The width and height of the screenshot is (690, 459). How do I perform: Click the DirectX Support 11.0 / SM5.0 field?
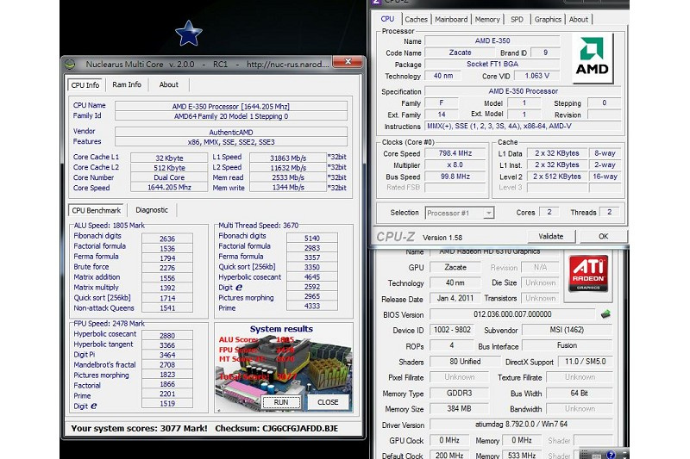[x=585, y=362]
